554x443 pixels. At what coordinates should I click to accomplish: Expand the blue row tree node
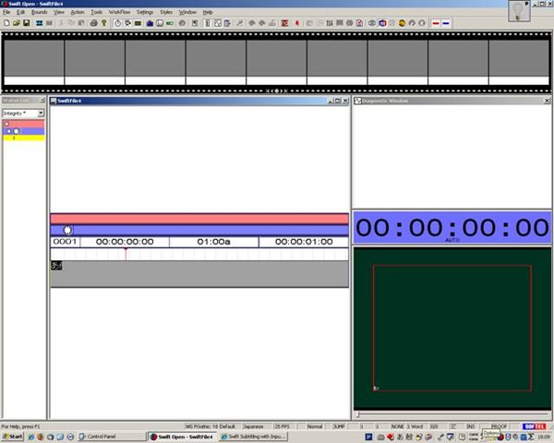click(8, 131)
